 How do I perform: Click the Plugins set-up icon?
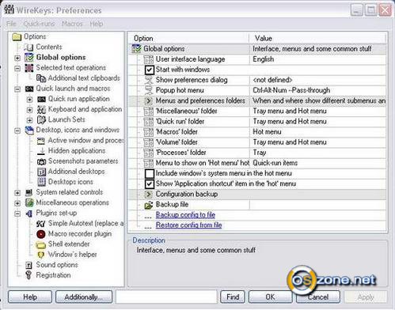coord(29,213)
